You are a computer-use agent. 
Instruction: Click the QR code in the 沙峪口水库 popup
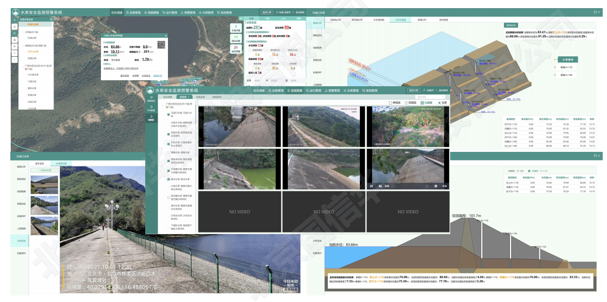pos(161,44)
